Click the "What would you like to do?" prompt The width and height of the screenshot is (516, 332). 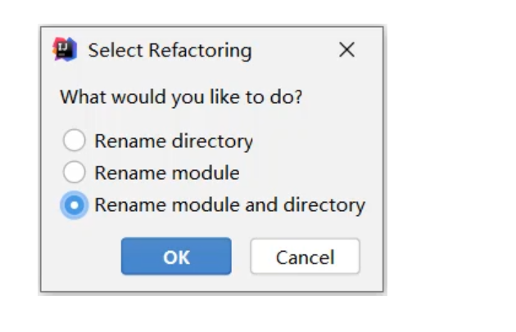[181, 97]
